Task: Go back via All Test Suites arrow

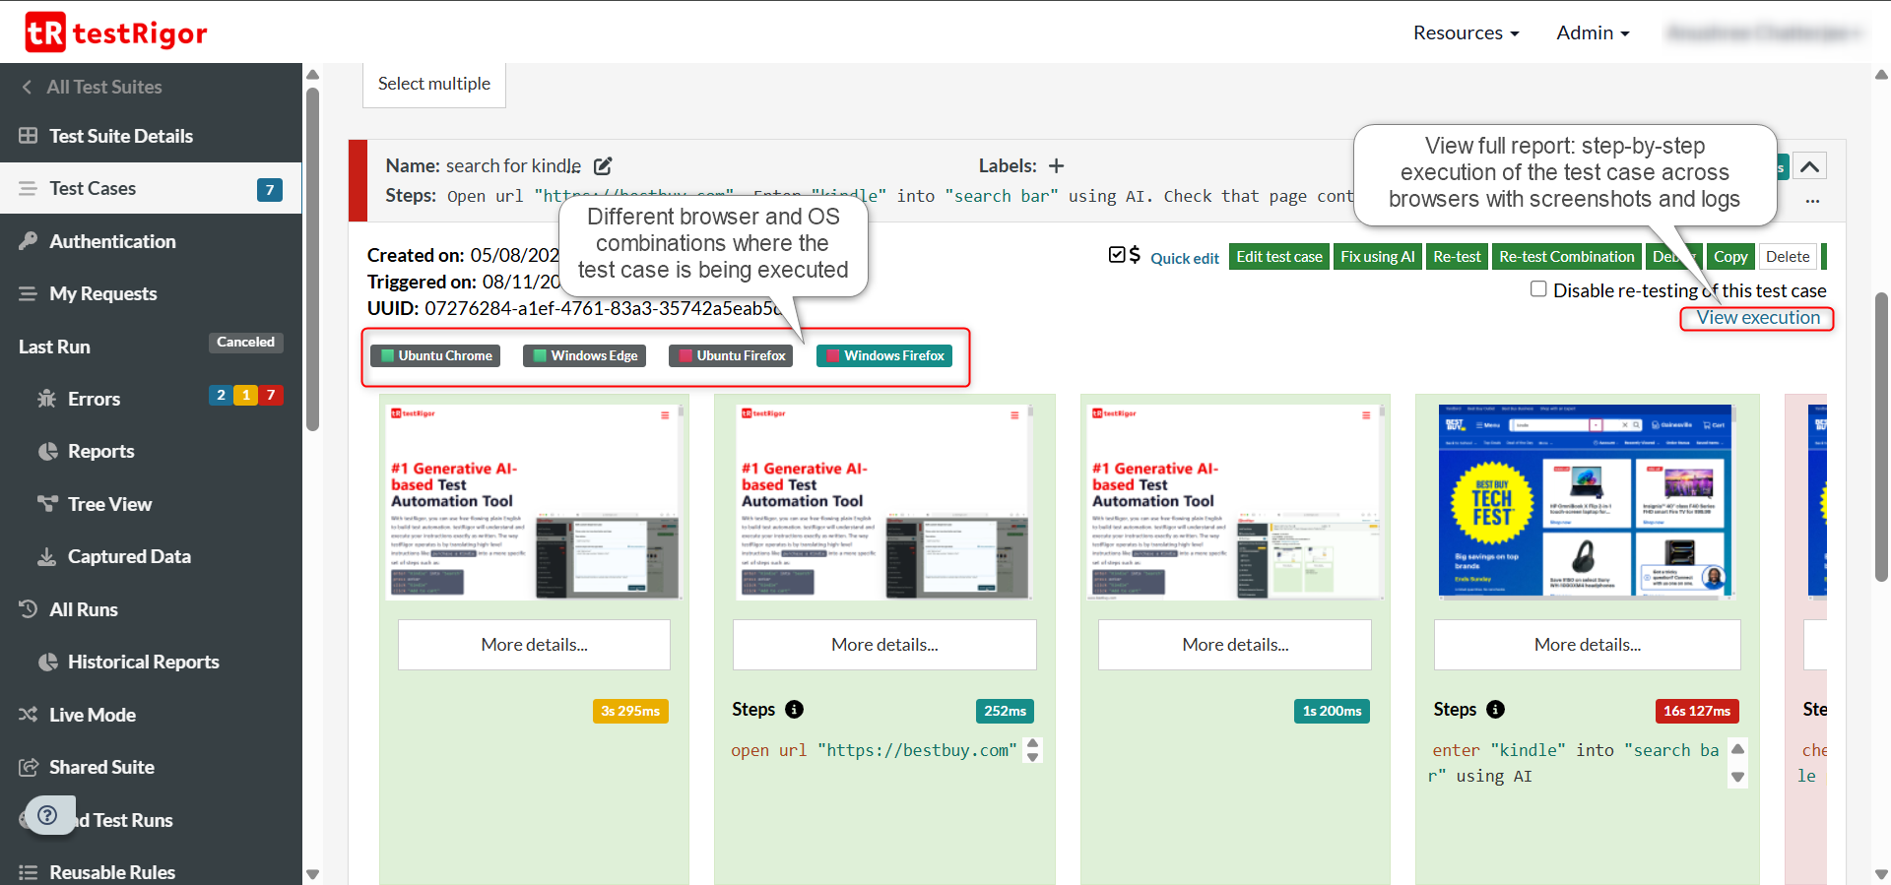Action: click(28, 87)
